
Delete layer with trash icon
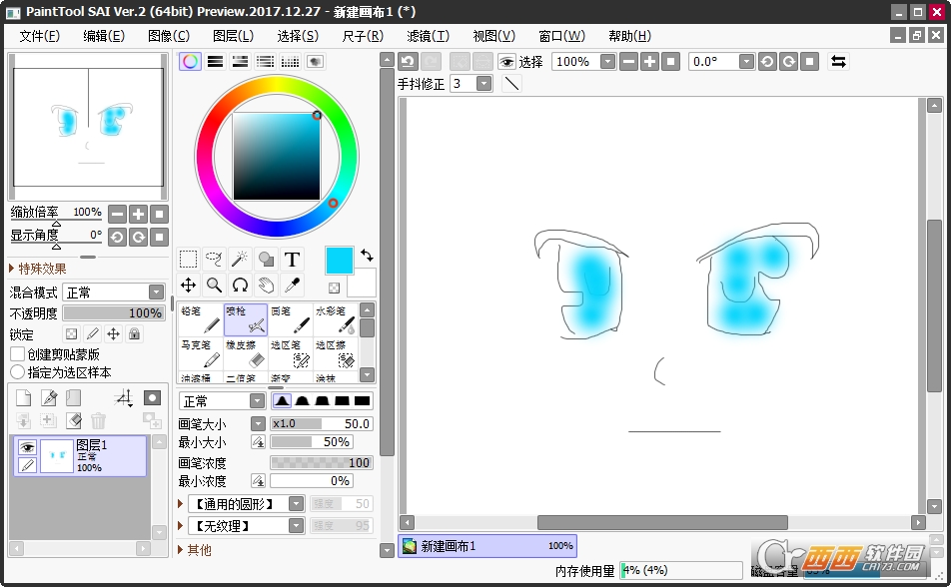pyautogui.click(x=98, y=420)
